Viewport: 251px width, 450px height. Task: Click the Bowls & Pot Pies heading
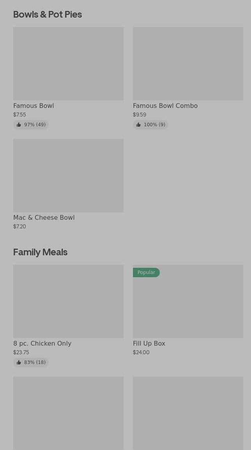[48, 14]
